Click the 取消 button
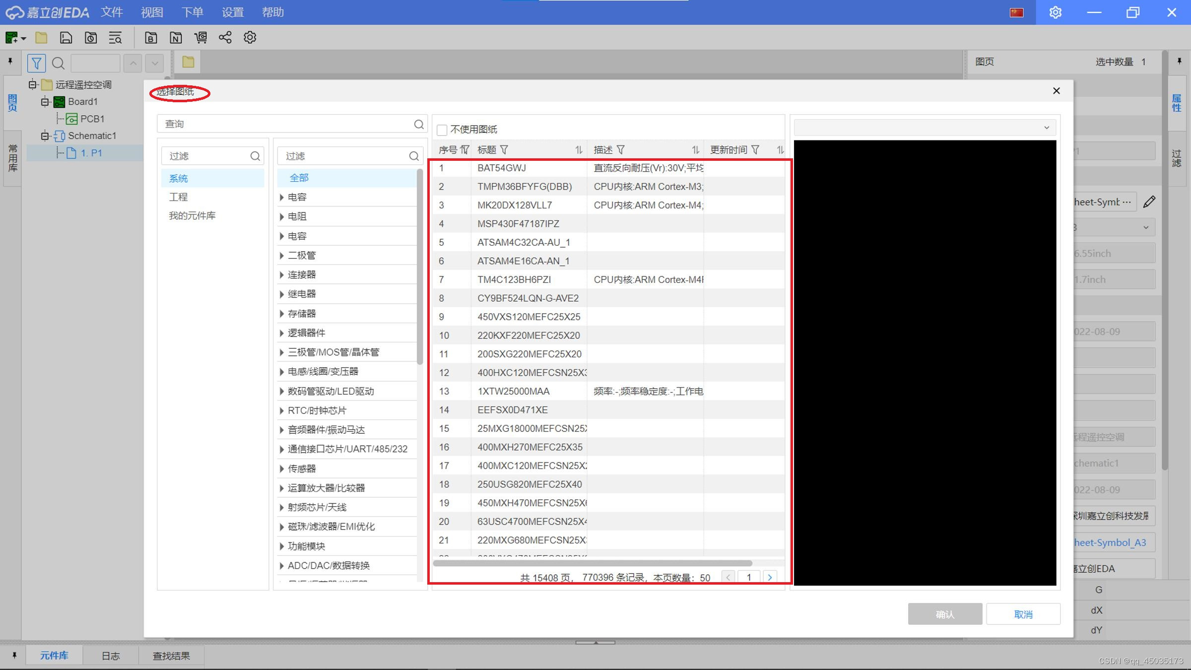Screen dimensions: 1191x670 (1023, 614)
